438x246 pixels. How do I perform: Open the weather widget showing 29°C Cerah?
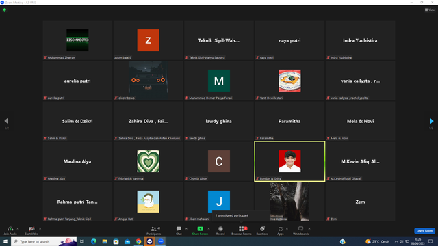(377, 241)
